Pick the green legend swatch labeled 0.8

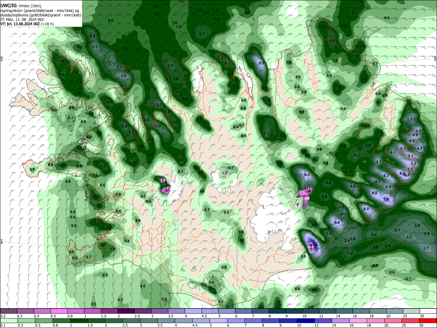coord(62,321)
